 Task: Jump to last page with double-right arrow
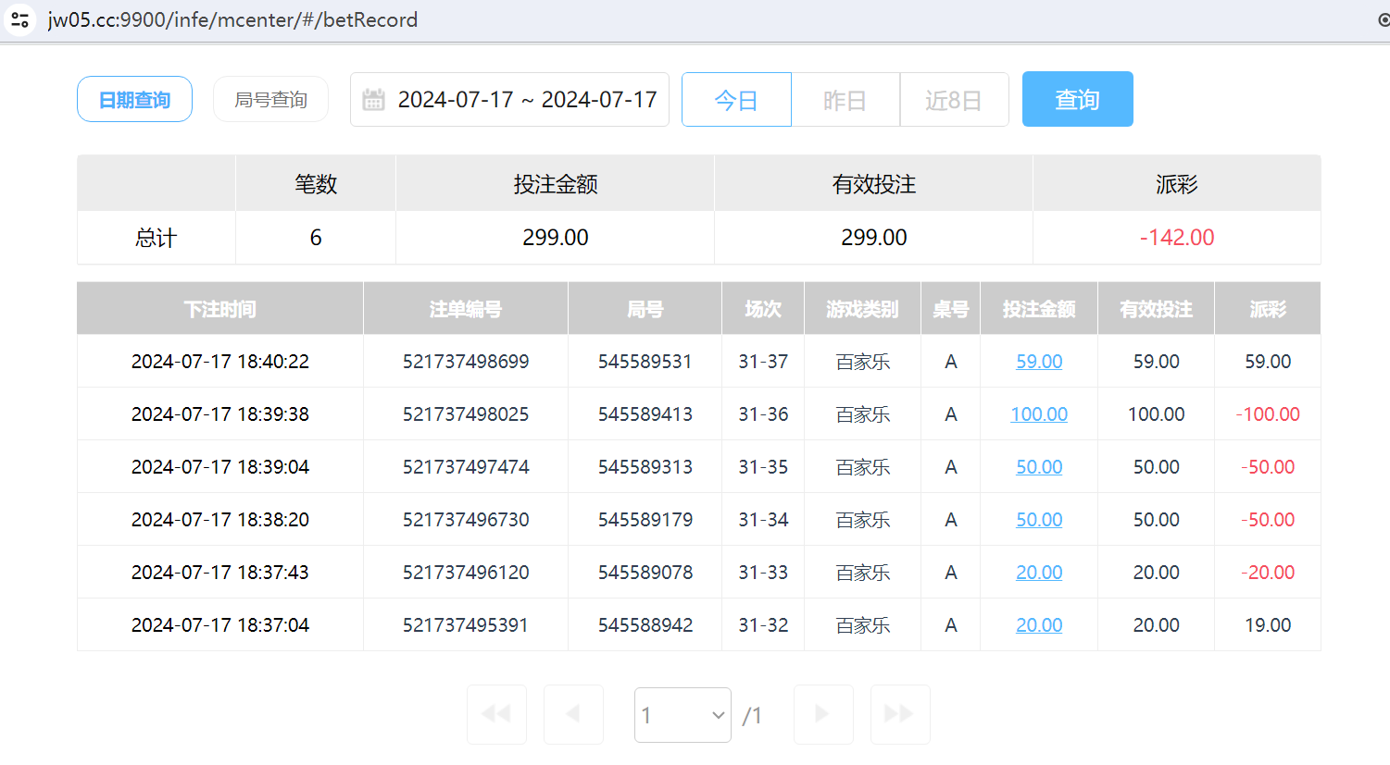(x=899, y=714)
